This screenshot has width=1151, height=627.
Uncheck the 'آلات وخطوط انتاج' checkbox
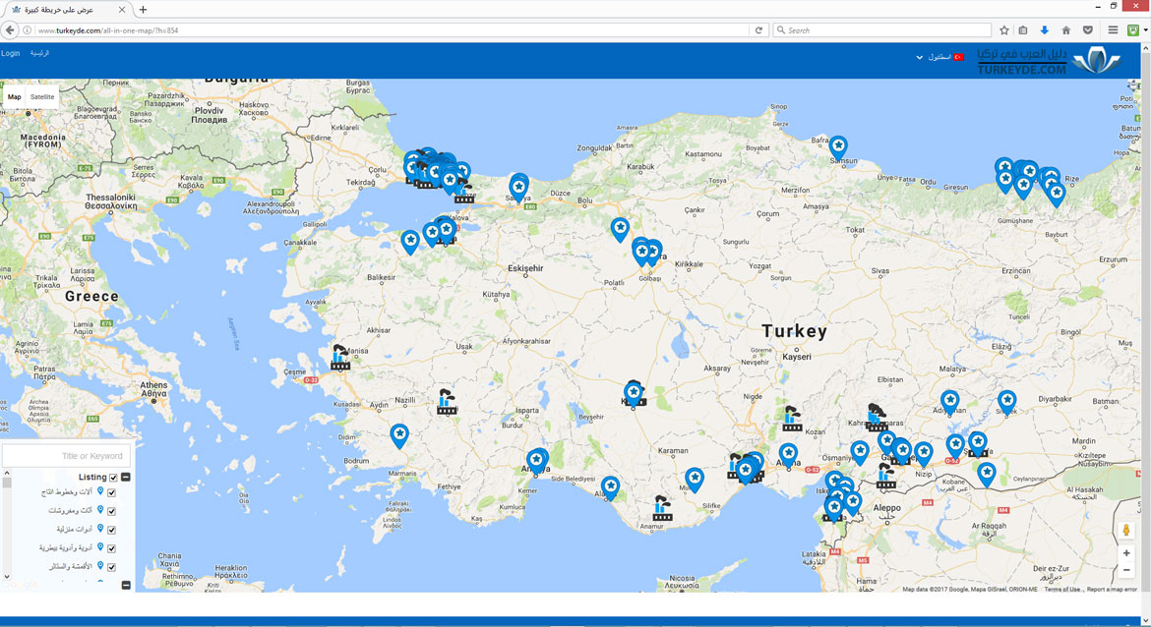[111, 492]
